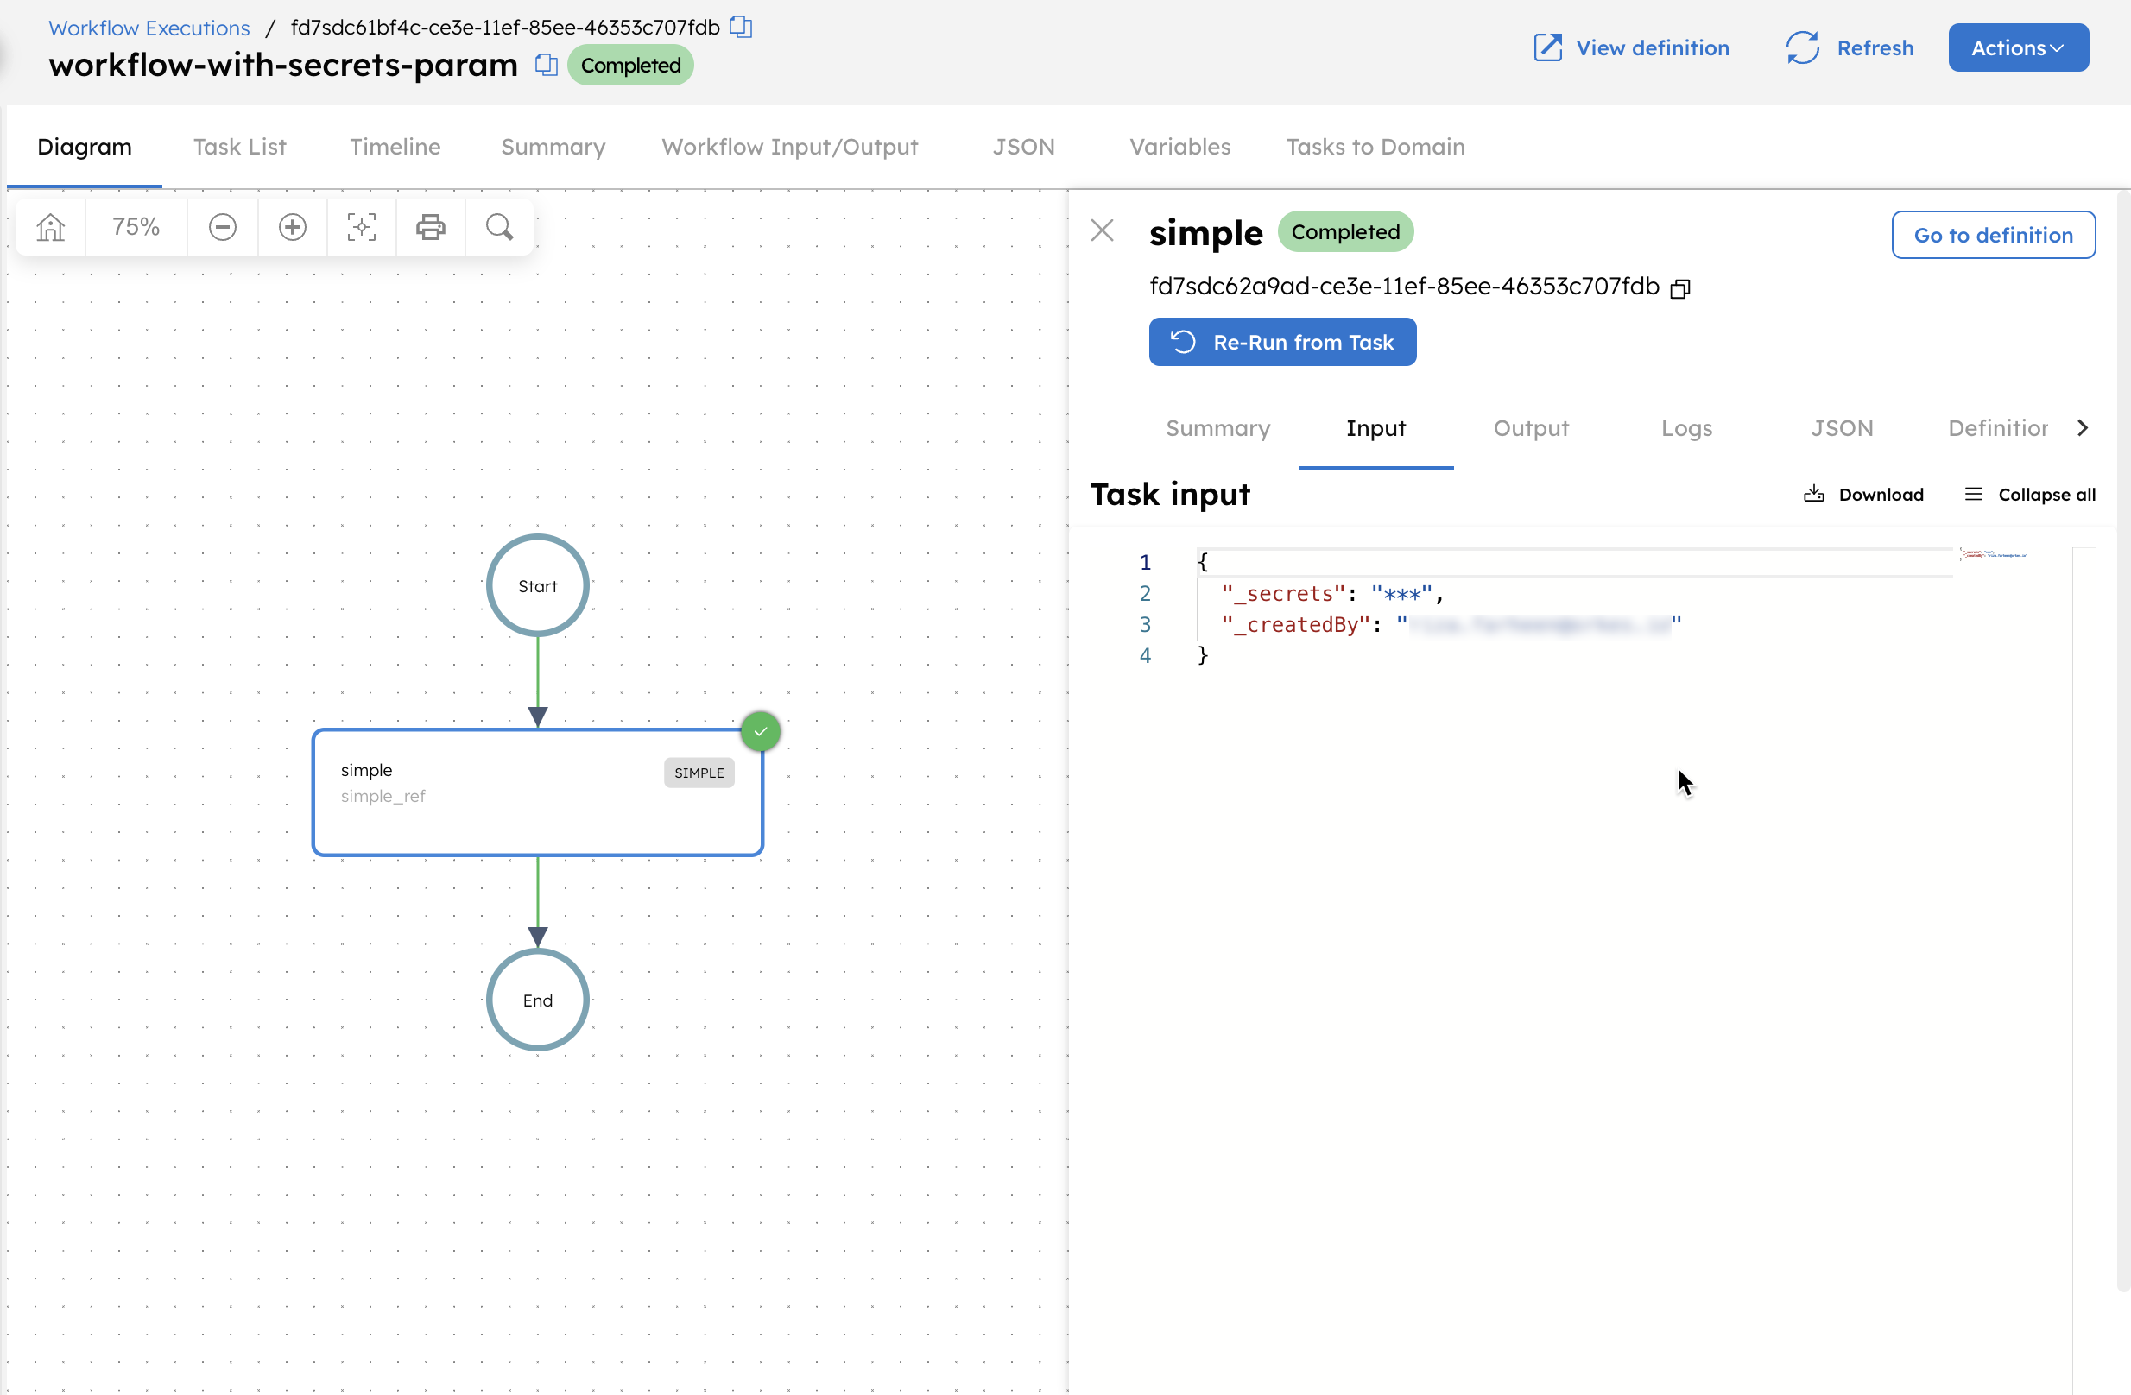The width and height of the screenshot is (2131, 1395).
Task: Click the side panel vertical scrollbar
Action: click(x=2123, y=743)
